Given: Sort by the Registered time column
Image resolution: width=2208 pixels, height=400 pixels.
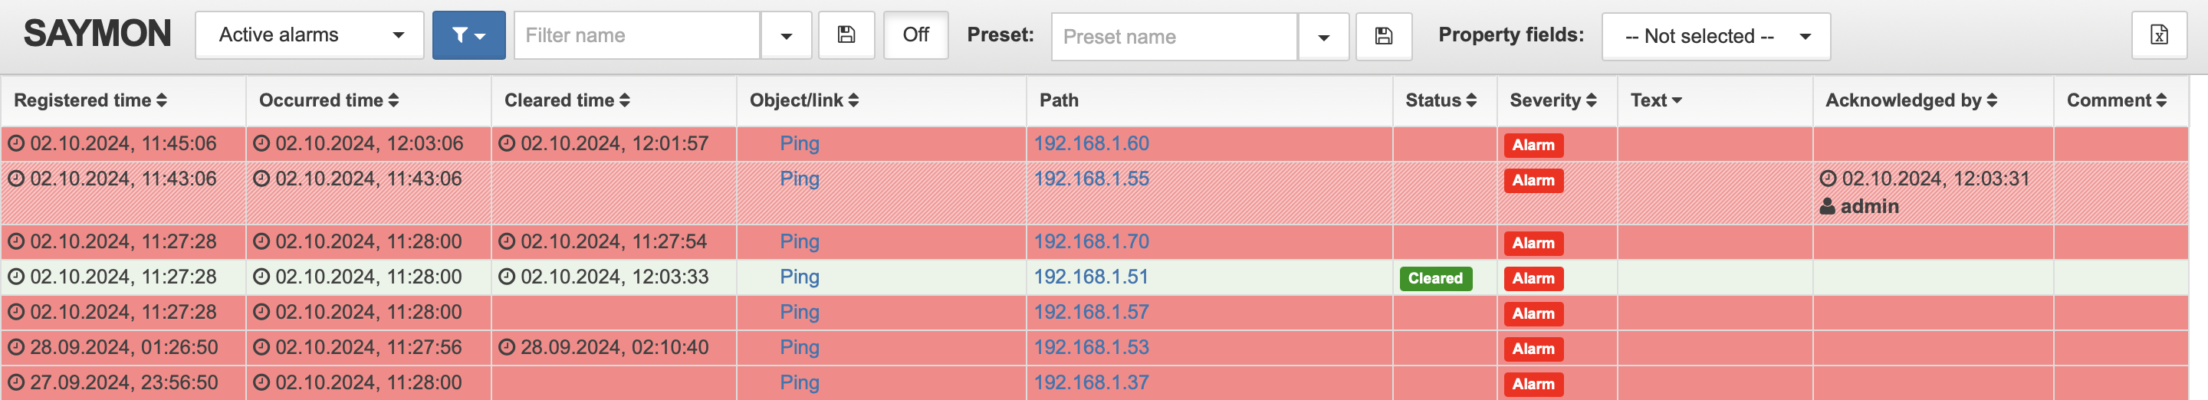Looking at the screenshot, I should coord(90,100).
